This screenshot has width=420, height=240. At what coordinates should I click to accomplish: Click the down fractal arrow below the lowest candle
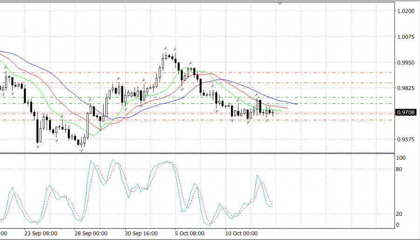point(82,150)
